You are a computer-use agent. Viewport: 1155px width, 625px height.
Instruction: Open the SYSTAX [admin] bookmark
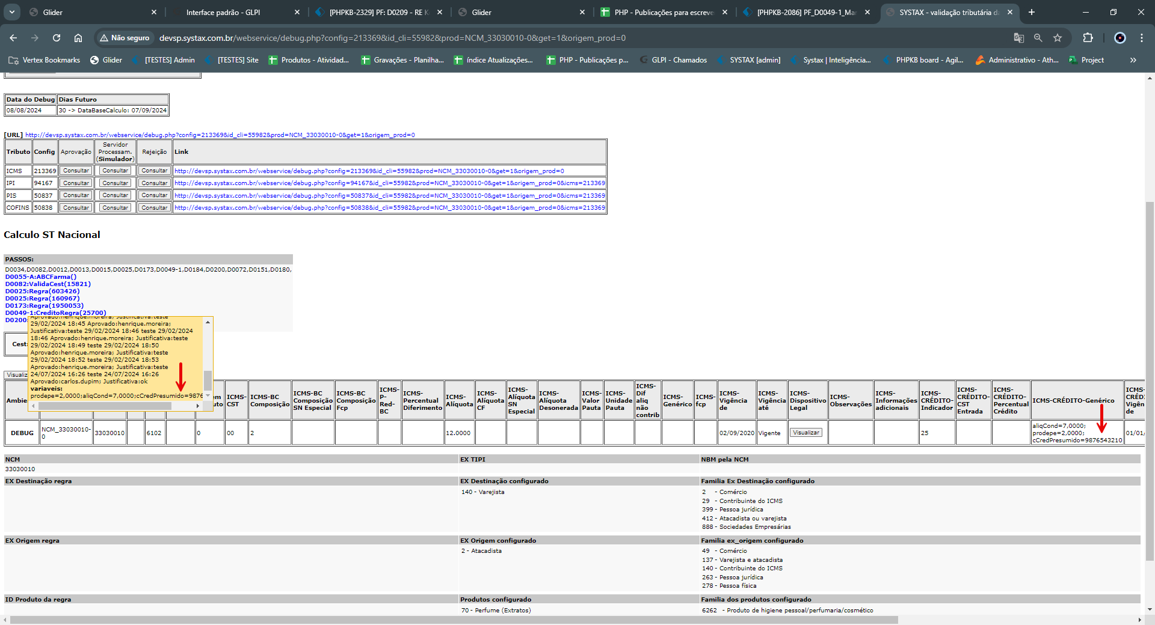pos(749,60)
